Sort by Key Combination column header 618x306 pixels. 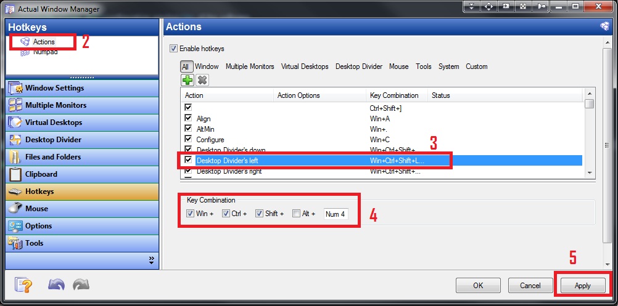[397, 95]
